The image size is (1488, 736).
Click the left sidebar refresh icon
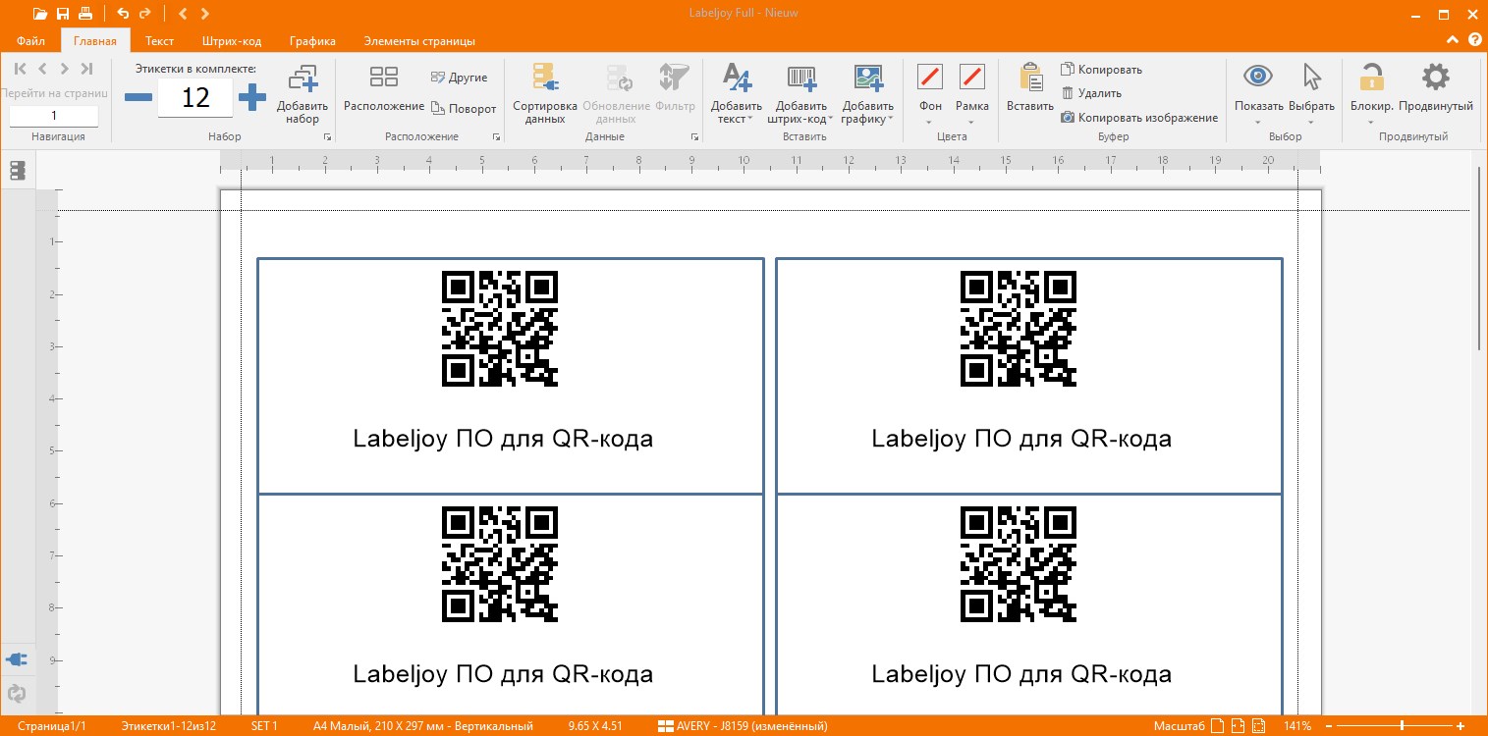point(17,694)
